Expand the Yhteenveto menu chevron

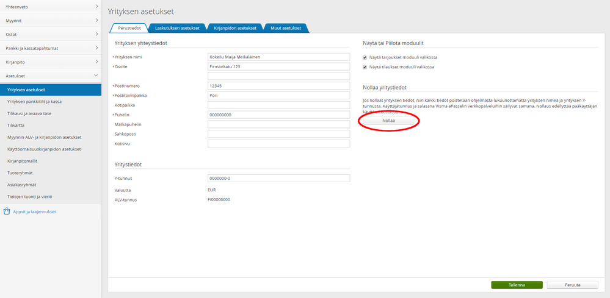pyautogui.click(x=96, y=7)
